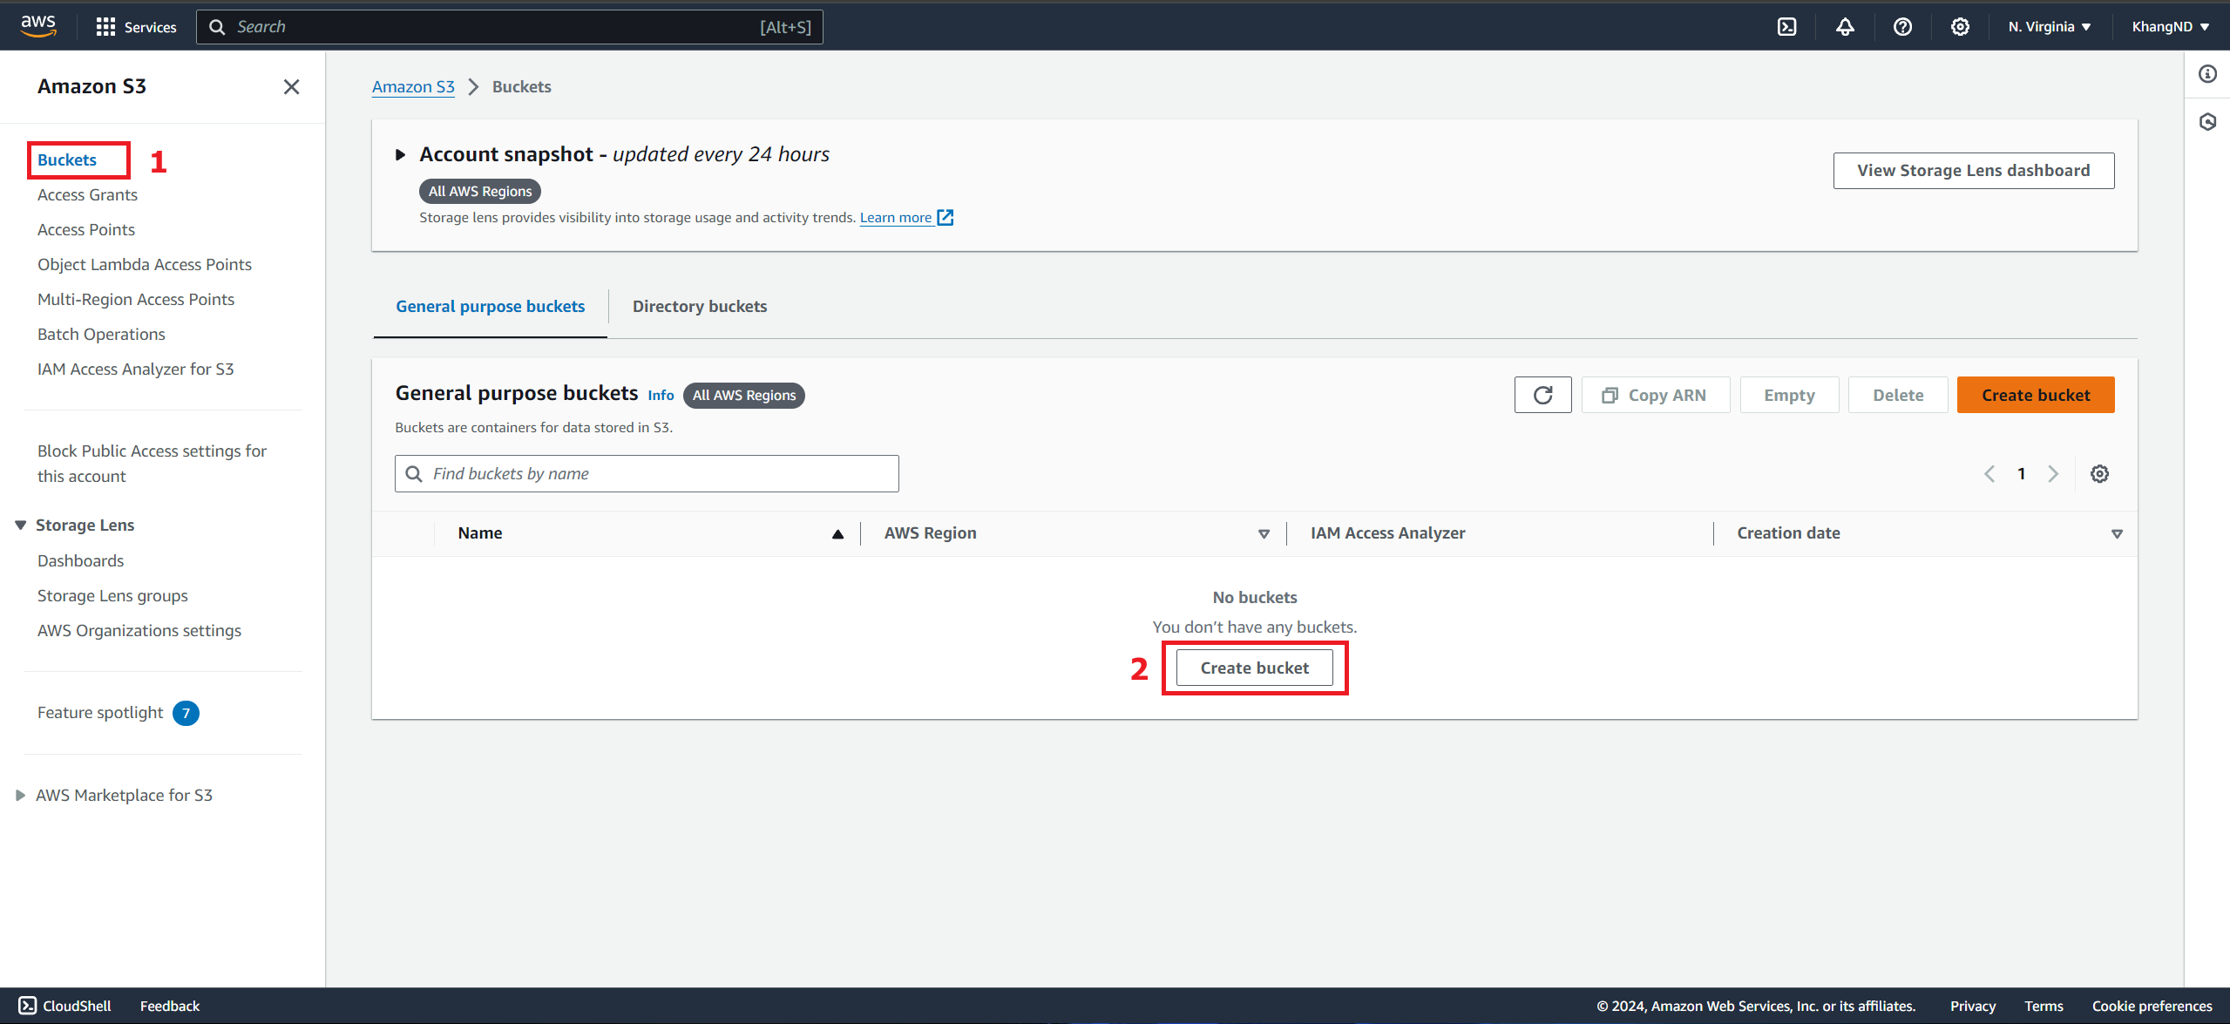This screenshot has height=1024, width=2230.
Task: Open the Privacy link in the footer
Action: coord(1973,1006)
